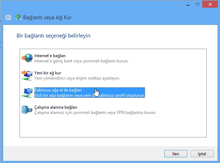Click description 'Gizli bir ağa bağlanın veya yeni...'

[x=90, y=95]
